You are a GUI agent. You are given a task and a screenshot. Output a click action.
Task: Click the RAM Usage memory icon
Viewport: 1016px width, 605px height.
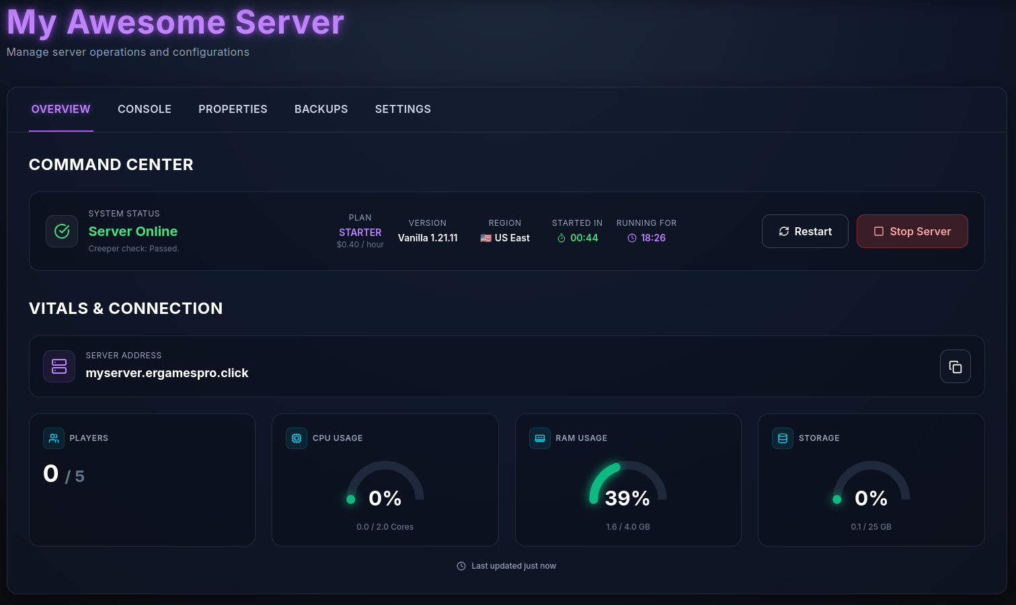point(540,438)
